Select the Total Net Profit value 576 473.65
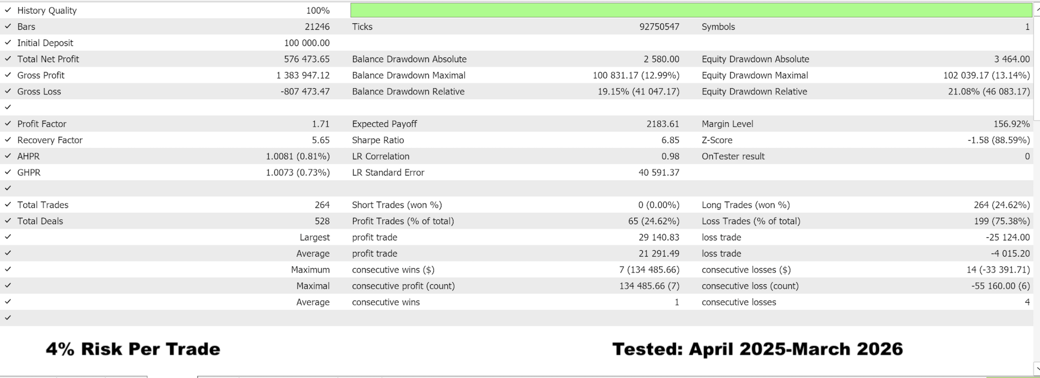 pos(307,59)
